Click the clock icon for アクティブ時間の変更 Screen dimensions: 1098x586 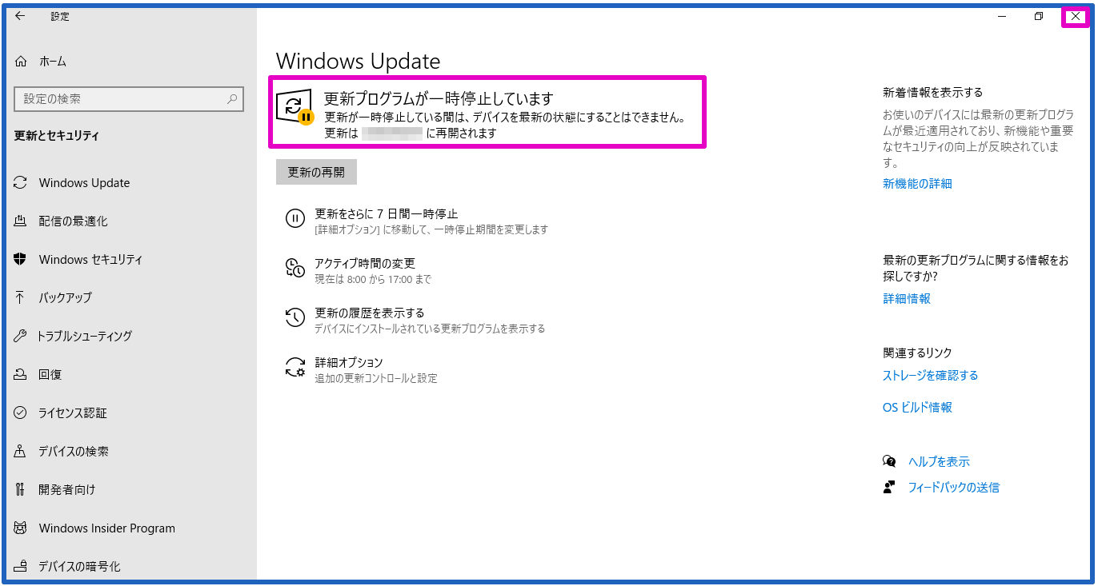click(x=295, y=268)
